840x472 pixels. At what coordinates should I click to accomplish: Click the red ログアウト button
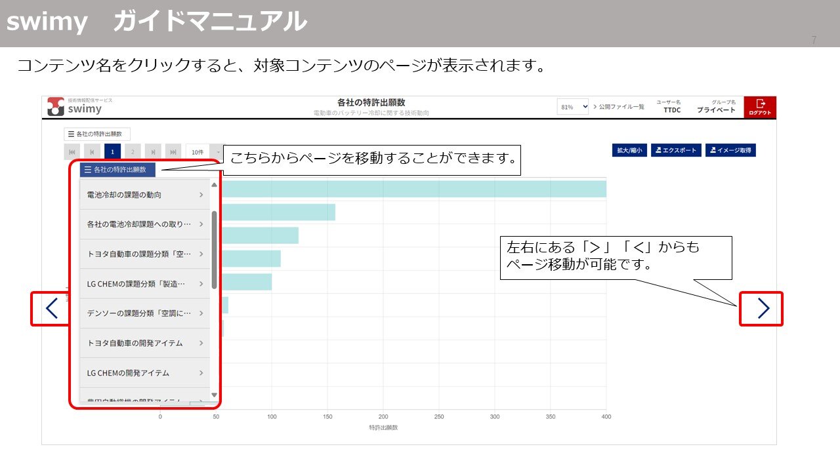(x=760, y=107)
